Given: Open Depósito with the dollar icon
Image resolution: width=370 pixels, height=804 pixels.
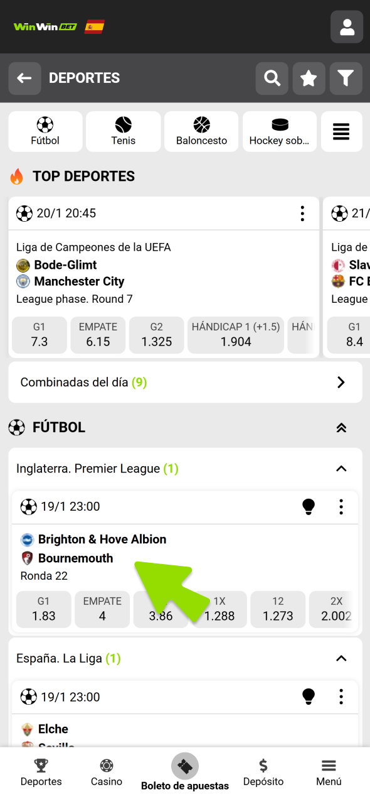Looking at the screenshot, I should coord(263,771).
